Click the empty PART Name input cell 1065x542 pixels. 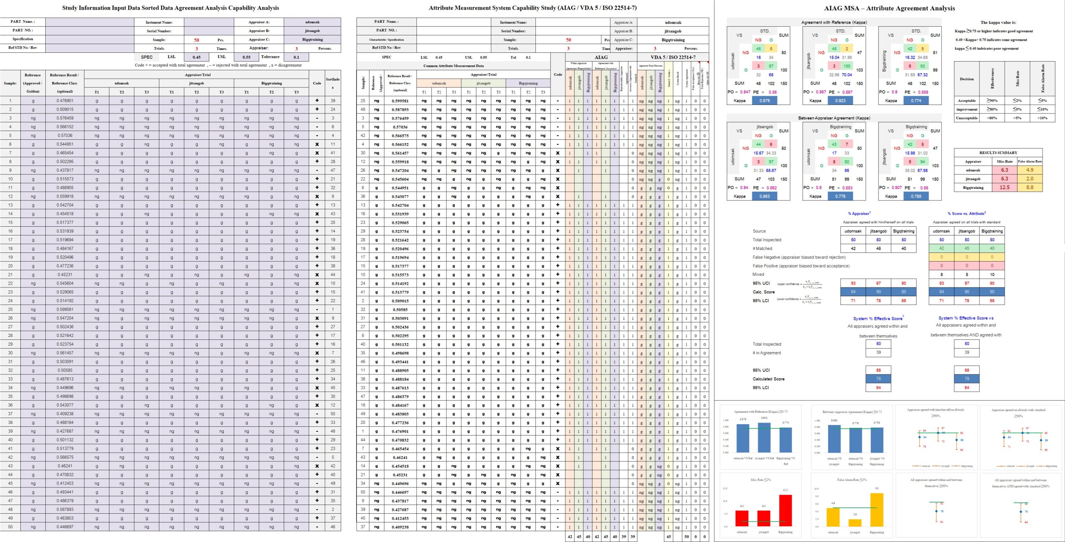click(89, 22)
